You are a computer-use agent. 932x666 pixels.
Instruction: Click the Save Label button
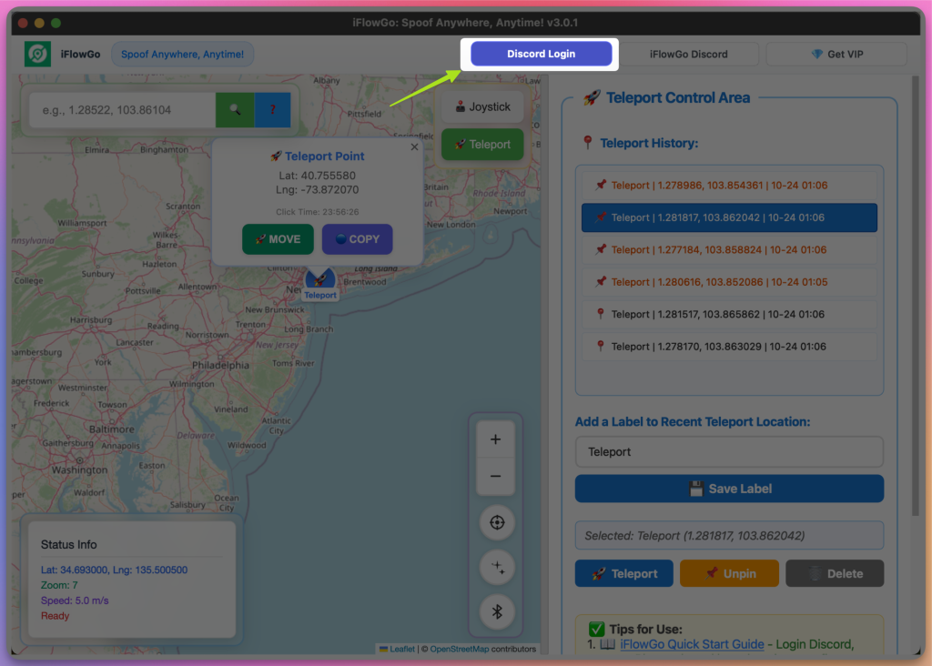click(729, 489)
